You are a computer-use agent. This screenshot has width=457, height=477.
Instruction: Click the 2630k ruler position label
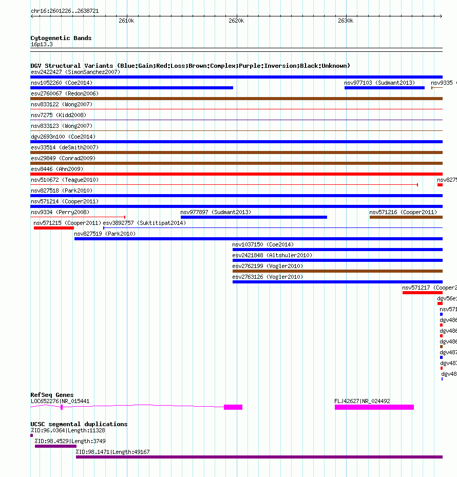tap(346, 21)
